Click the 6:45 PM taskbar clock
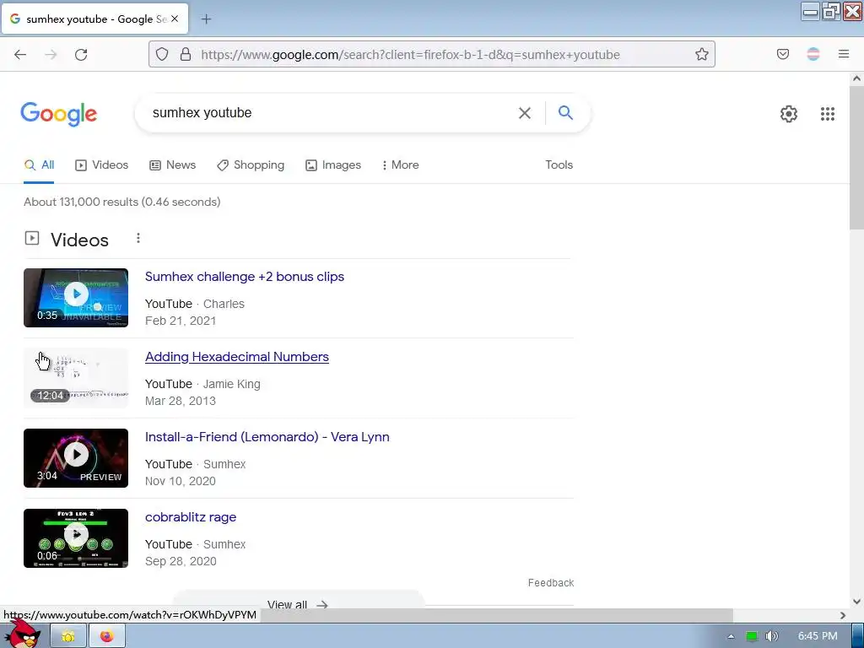The image size is (864, 648). tap(818, 636)
